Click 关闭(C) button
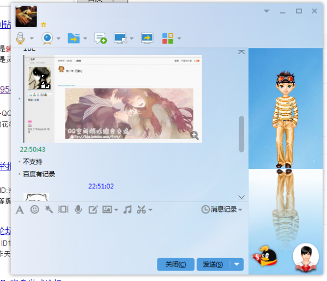Image resolution: width=327 pixels, height=281 pixels. click(175, 264)
